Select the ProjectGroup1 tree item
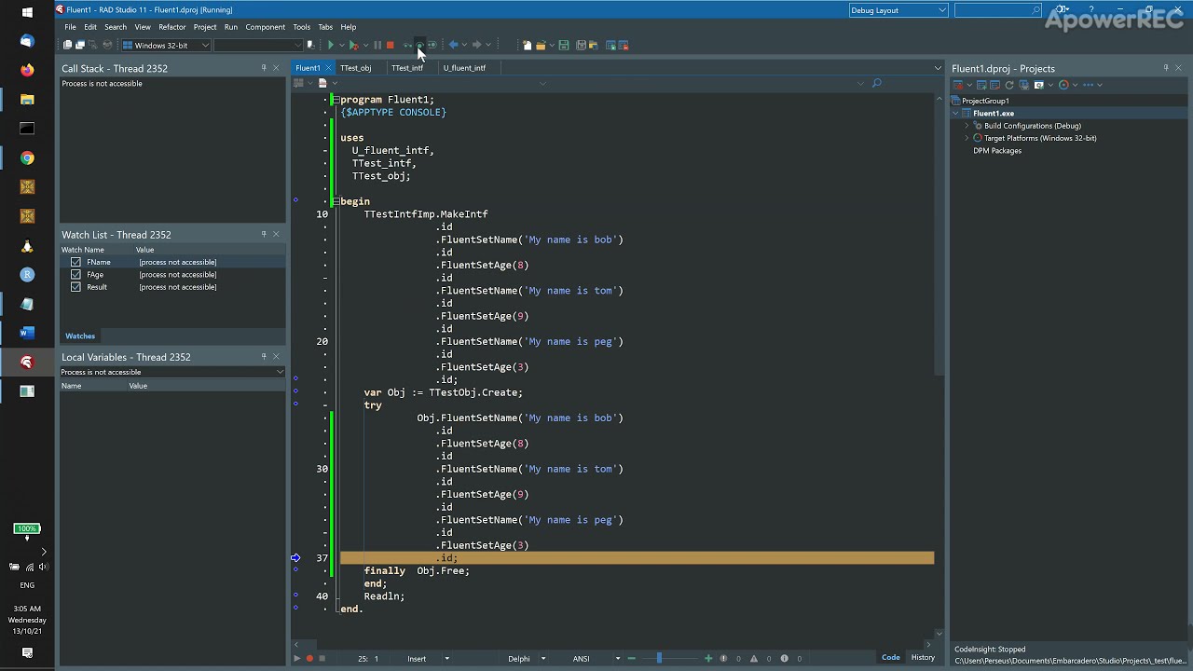 click(985, 101)
